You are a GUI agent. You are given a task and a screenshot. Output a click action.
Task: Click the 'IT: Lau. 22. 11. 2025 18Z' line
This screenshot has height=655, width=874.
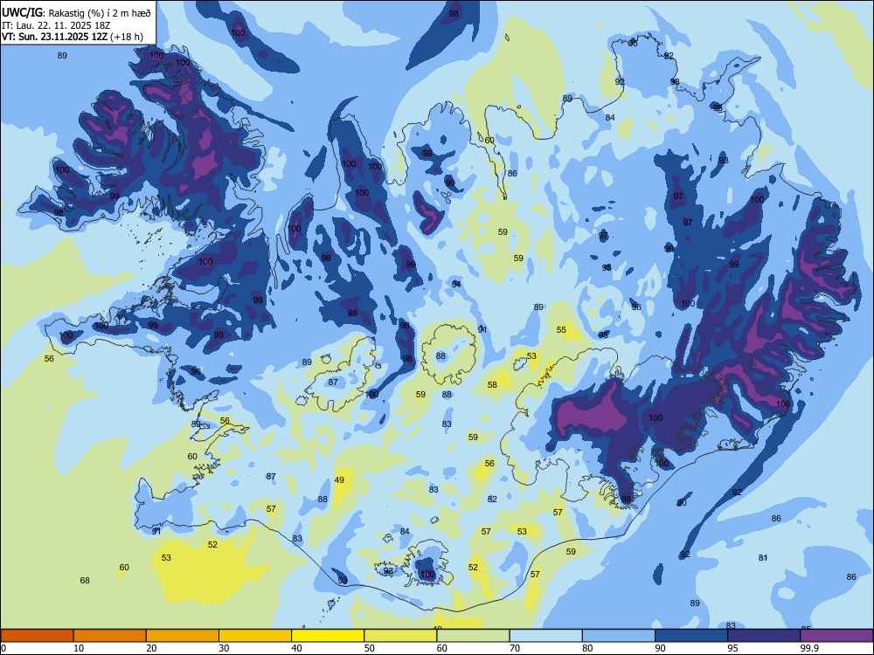tap(56, 25)
